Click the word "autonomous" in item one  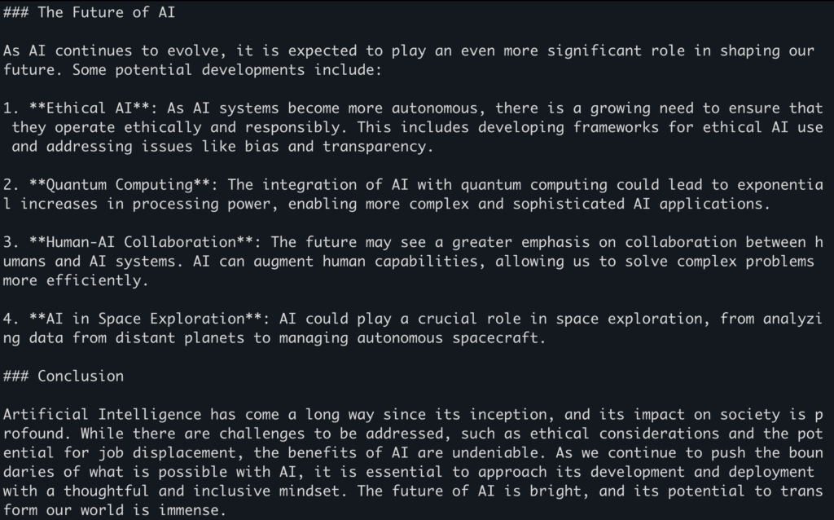point(435,108)
